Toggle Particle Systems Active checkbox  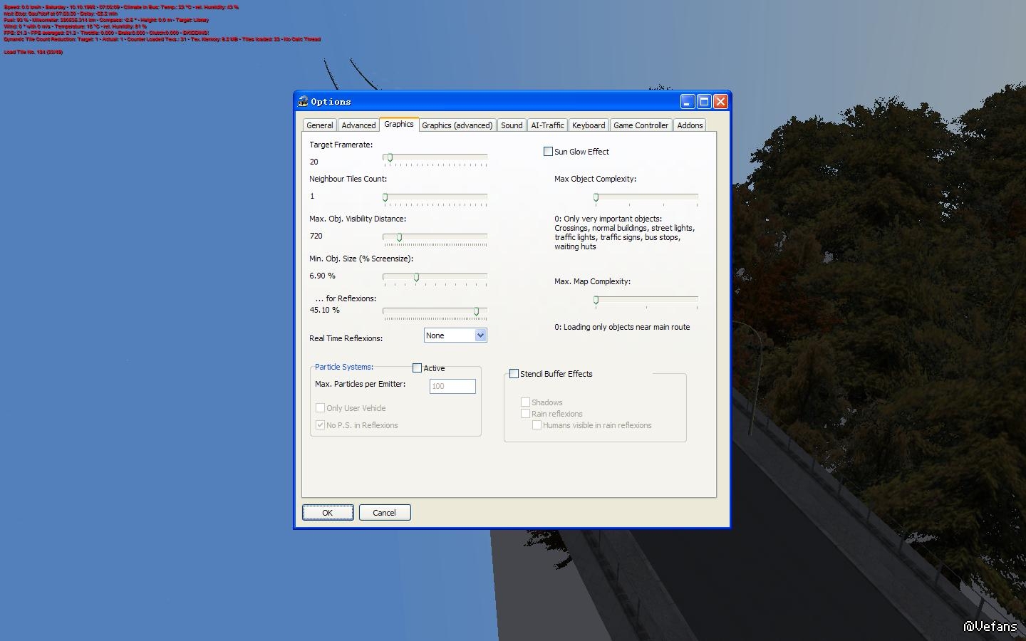click(417, 368)
